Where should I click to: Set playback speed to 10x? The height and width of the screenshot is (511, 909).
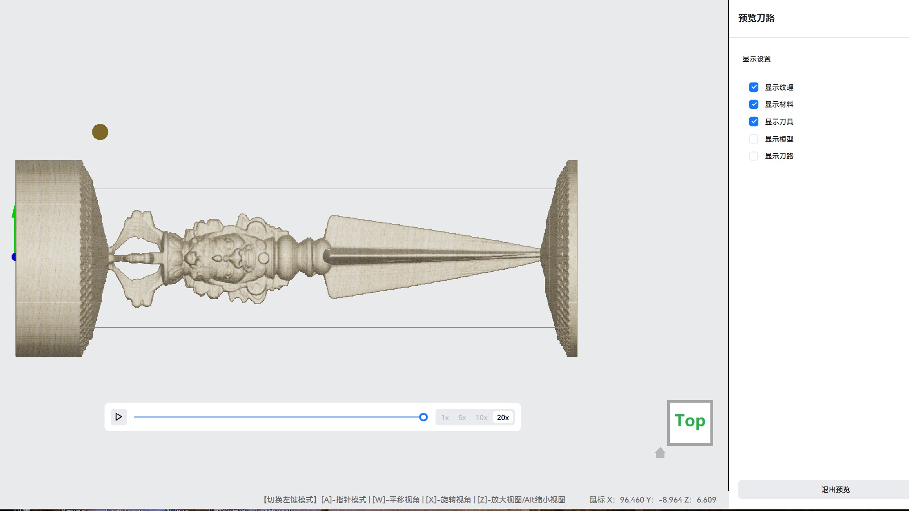pos(481,417)
